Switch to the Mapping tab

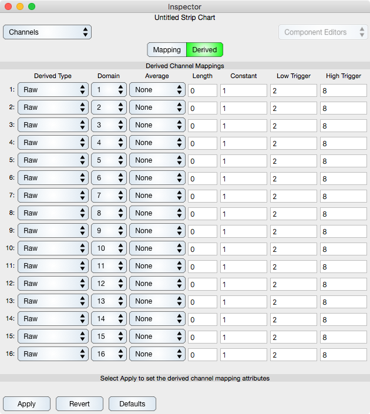tap(167, 50)
